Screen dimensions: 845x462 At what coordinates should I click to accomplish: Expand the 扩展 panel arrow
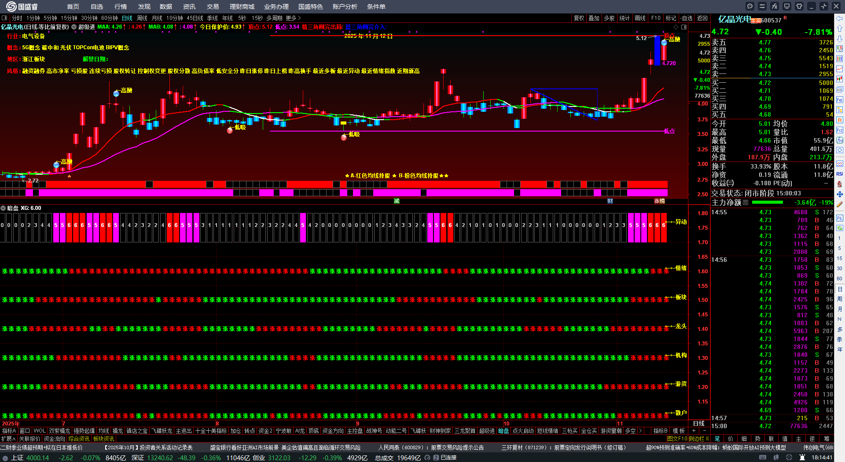click(8, 439)
